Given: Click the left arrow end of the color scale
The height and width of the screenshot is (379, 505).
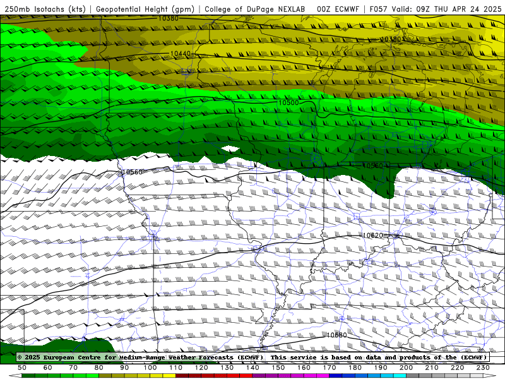Looking at the screenshot, I should (x=15, y=376).
